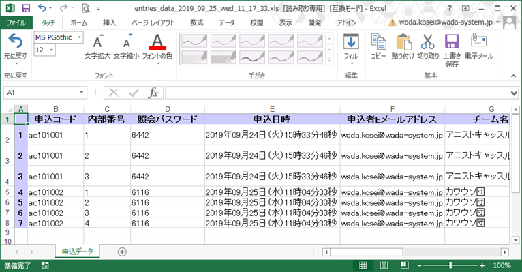Image resolution: width=522 pixels, height=272 pixels.
Task: Expand the フォントの色 color dropdown arrow
Action: click(x=158, y=63)
